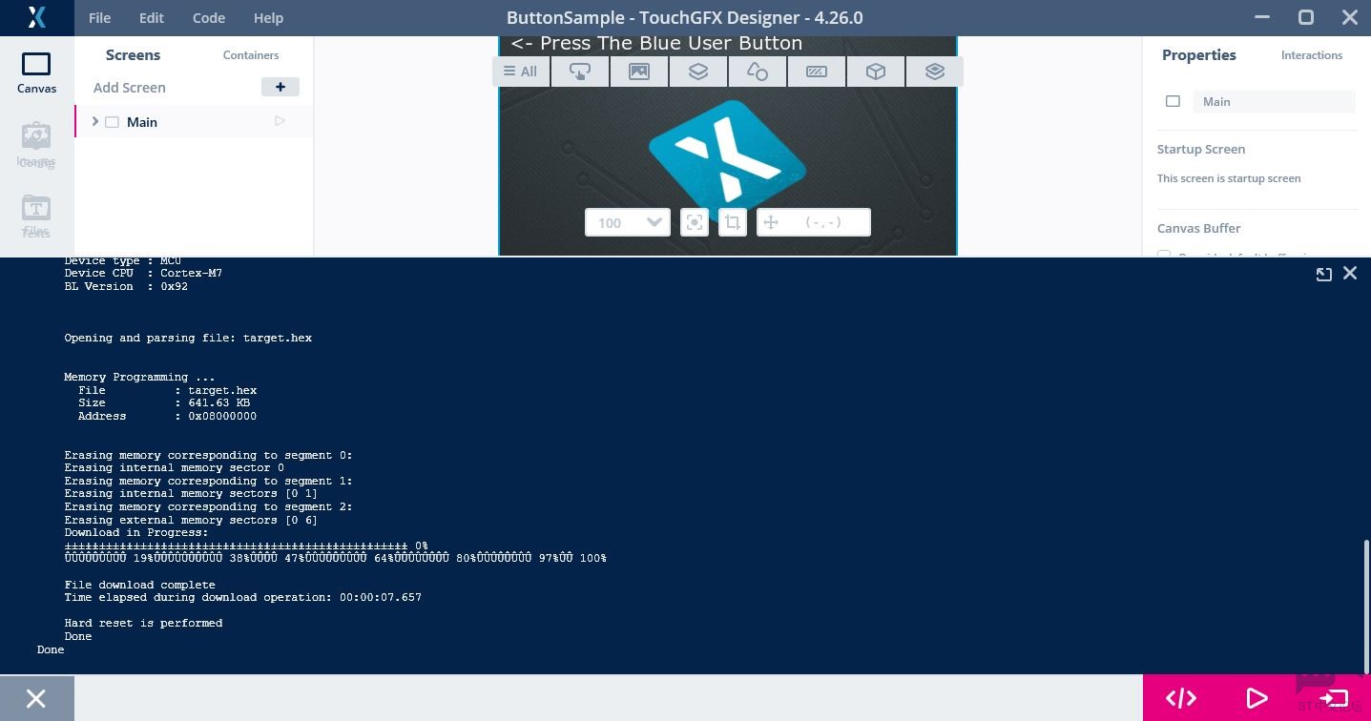Click the screen icon beside the Main name field
The width and height of the screenshot is (1371, 721).
(x=1173, y=102)
